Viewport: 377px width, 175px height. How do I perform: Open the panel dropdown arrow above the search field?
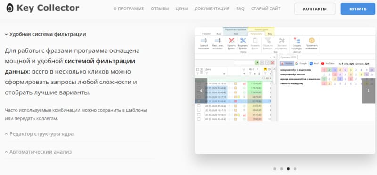pos(270,57)
